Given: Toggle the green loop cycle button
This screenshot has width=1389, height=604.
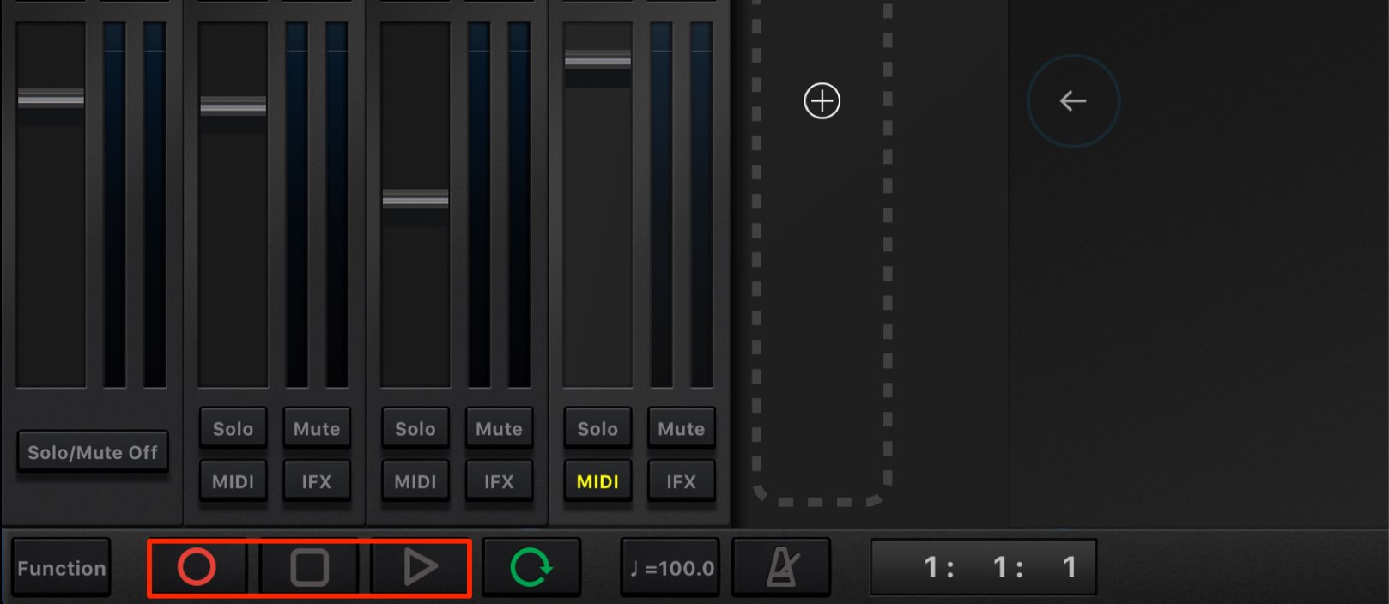Looking at the screenshot, I should click(x=531, y=567).
